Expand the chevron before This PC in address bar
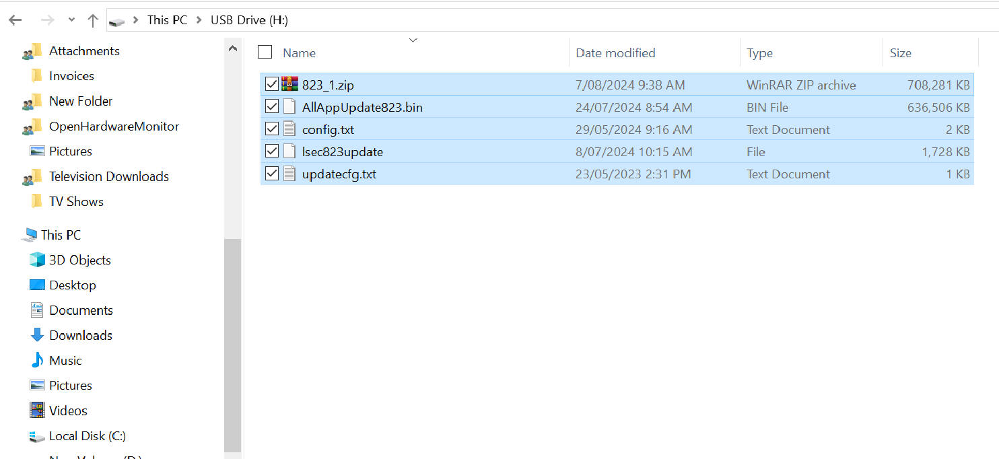Image resolution: width=999 pixels, height=459 pixels. pyautogui.click(x=136, y=20)
